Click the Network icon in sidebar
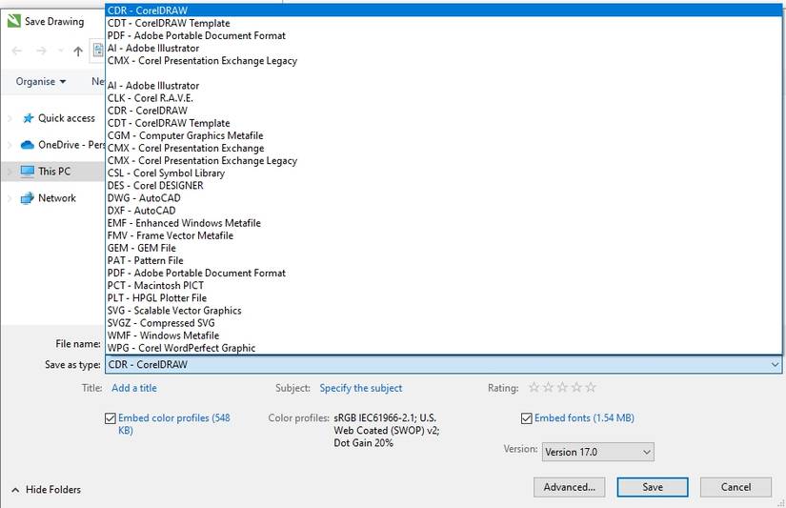This screenshot has height=508, width=786. pos(27,198)
